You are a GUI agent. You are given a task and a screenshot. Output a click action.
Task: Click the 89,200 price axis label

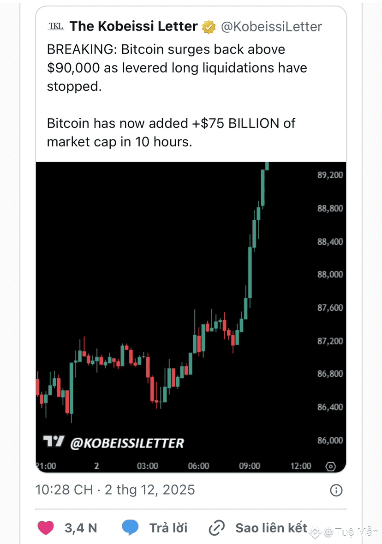[x=330, y=175]
